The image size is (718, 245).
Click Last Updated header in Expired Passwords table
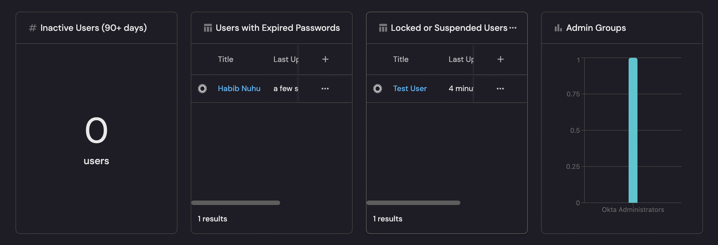286,59
